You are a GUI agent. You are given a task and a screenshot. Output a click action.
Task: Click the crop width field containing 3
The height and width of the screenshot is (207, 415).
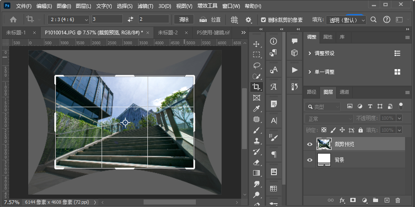107,19
